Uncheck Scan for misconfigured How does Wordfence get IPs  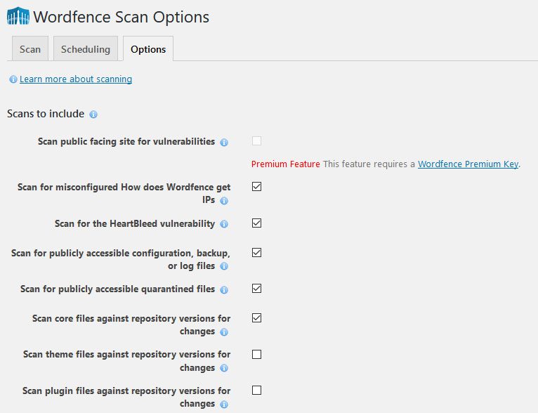(x=256, y=187)
